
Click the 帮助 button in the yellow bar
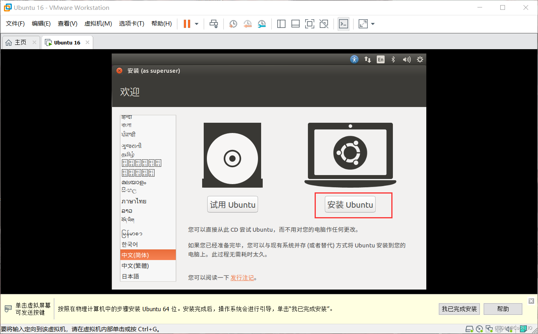pyautogui.click(x=503, y=309)
